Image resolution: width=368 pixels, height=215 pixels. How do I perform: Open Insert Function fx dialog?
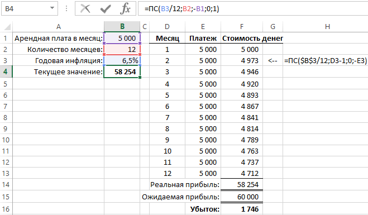[125, 9]
